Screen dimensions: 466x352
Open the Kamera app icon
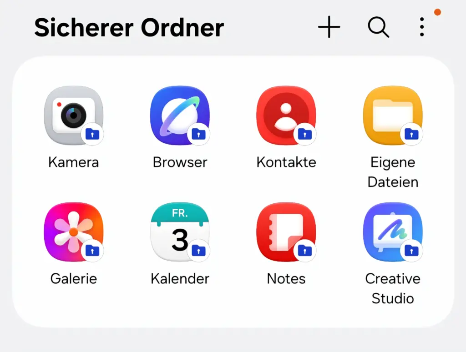[x=74, y=115]
